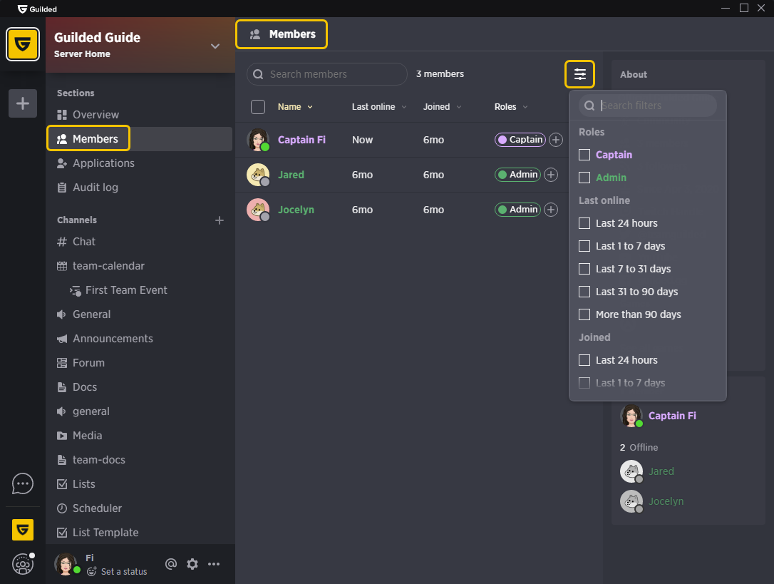Expand the Guilded Guide server menu chevron
The width and height of the screenshot is (774, 584).
click(x=215, y=46)
